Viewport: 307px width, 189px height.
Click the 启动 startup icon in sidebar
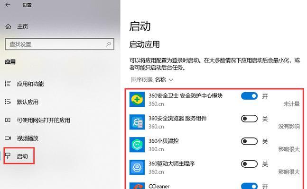click(8, 156)
